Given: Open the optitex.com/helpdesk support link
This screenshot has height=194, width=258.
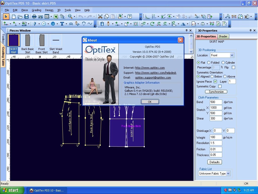Looking at the screenshot, I should tap(156, 73).
